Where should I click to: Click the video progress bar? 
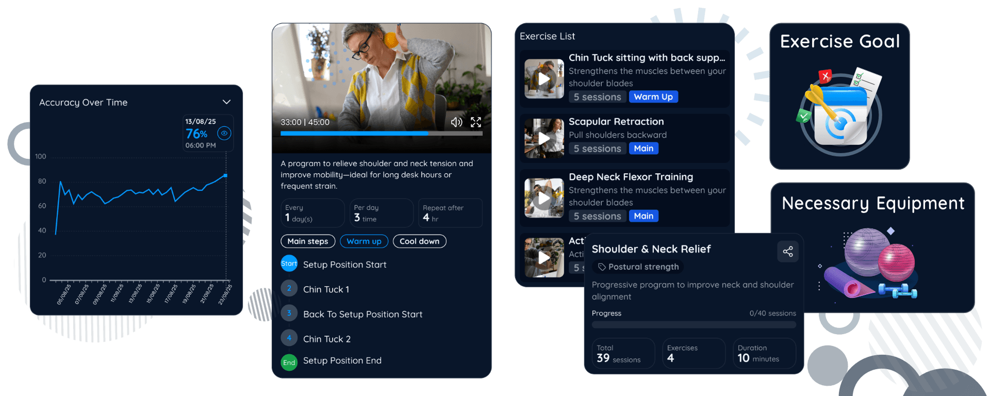point(382,134)
